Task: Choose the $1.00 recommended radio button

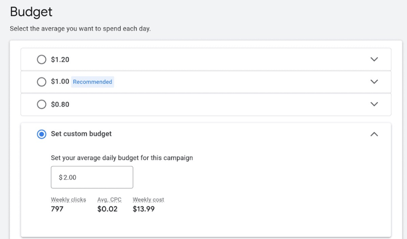Action: (41, 82)
